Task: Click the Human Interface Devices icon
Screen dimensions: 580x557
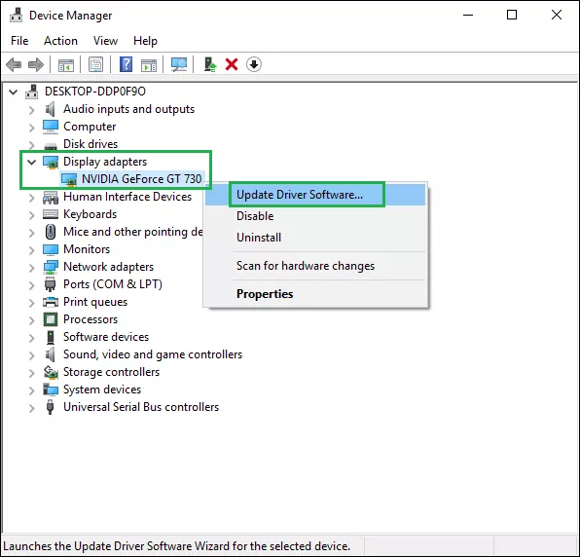Action: [51, 197]
